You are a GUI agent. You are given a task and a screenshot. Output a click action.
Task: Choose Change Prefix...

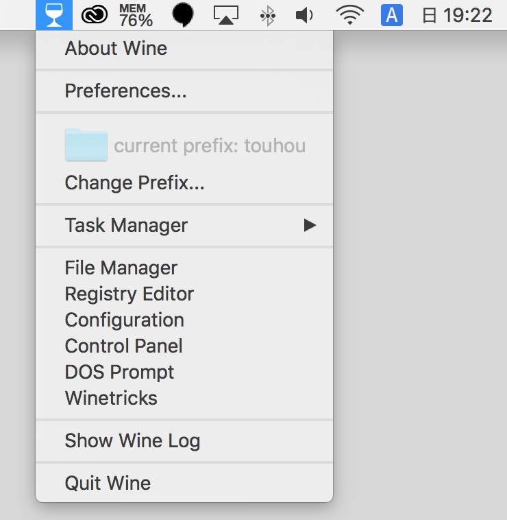tap(184, 182)
